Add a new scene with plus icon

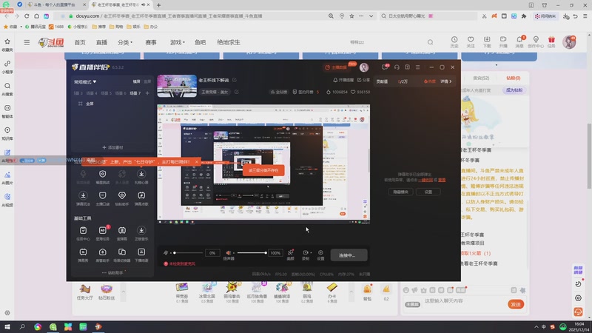click(147, 93)
